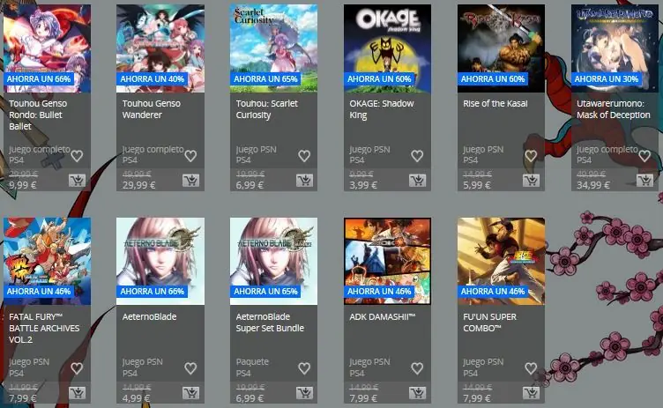Open OKAGE Shadow King cover art
This screenshot has width=663, height=408.
coord(387,48)
